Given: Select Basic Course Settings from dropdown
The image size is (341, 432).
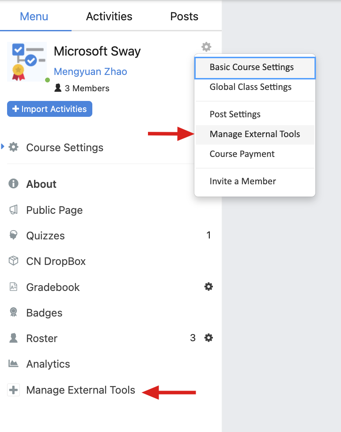Looking at the screenshot, I should tap(255, 68).
